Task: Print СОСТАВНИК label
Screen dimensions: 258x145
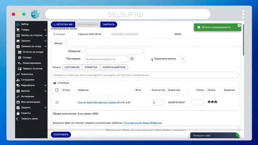Action: 72,67
